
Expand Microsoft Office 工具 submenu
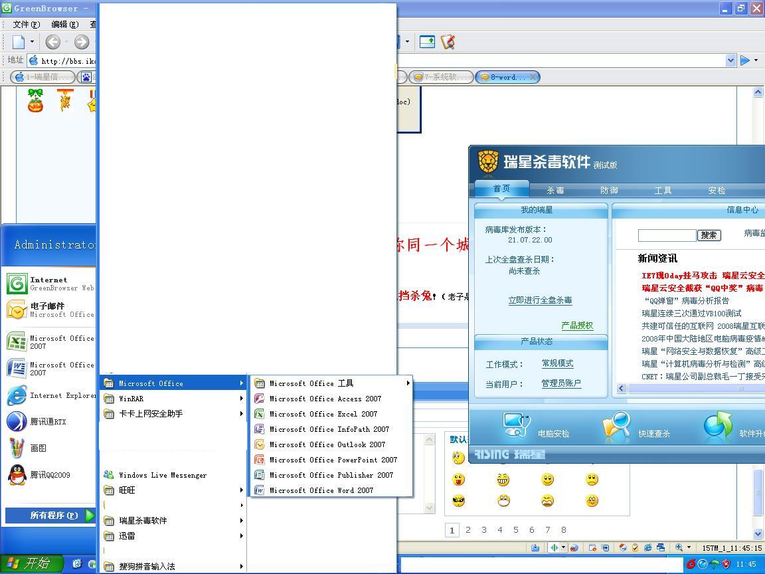pos(331,383)
